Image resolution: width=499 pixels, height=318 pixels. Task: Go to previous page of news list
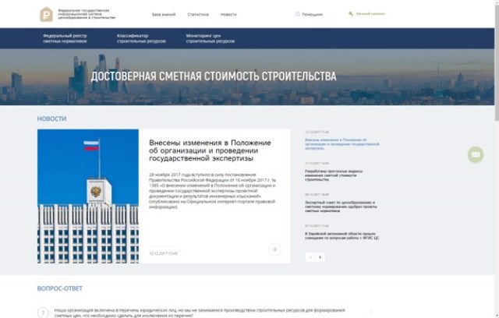point(310,256)
